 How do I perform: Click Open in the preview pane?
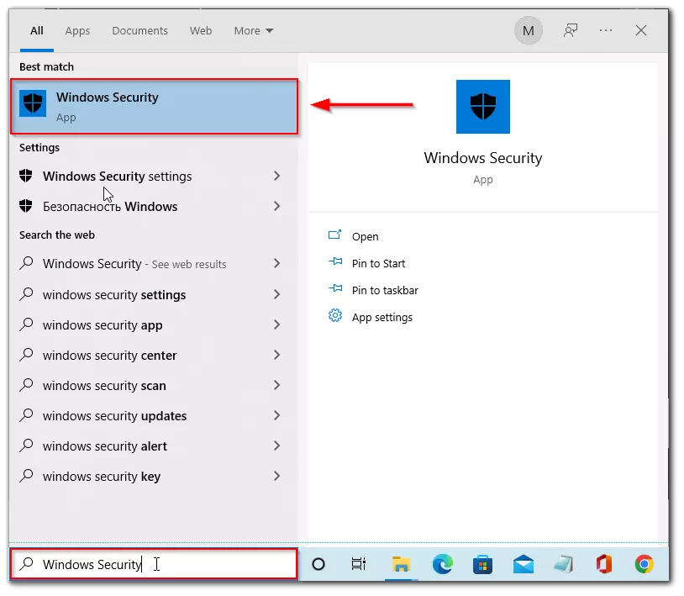[x=366, y=236]
